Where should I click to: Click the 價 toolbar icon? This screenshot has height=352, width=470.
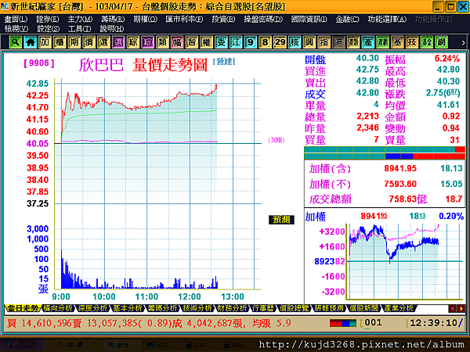click(x=89, y=42)
